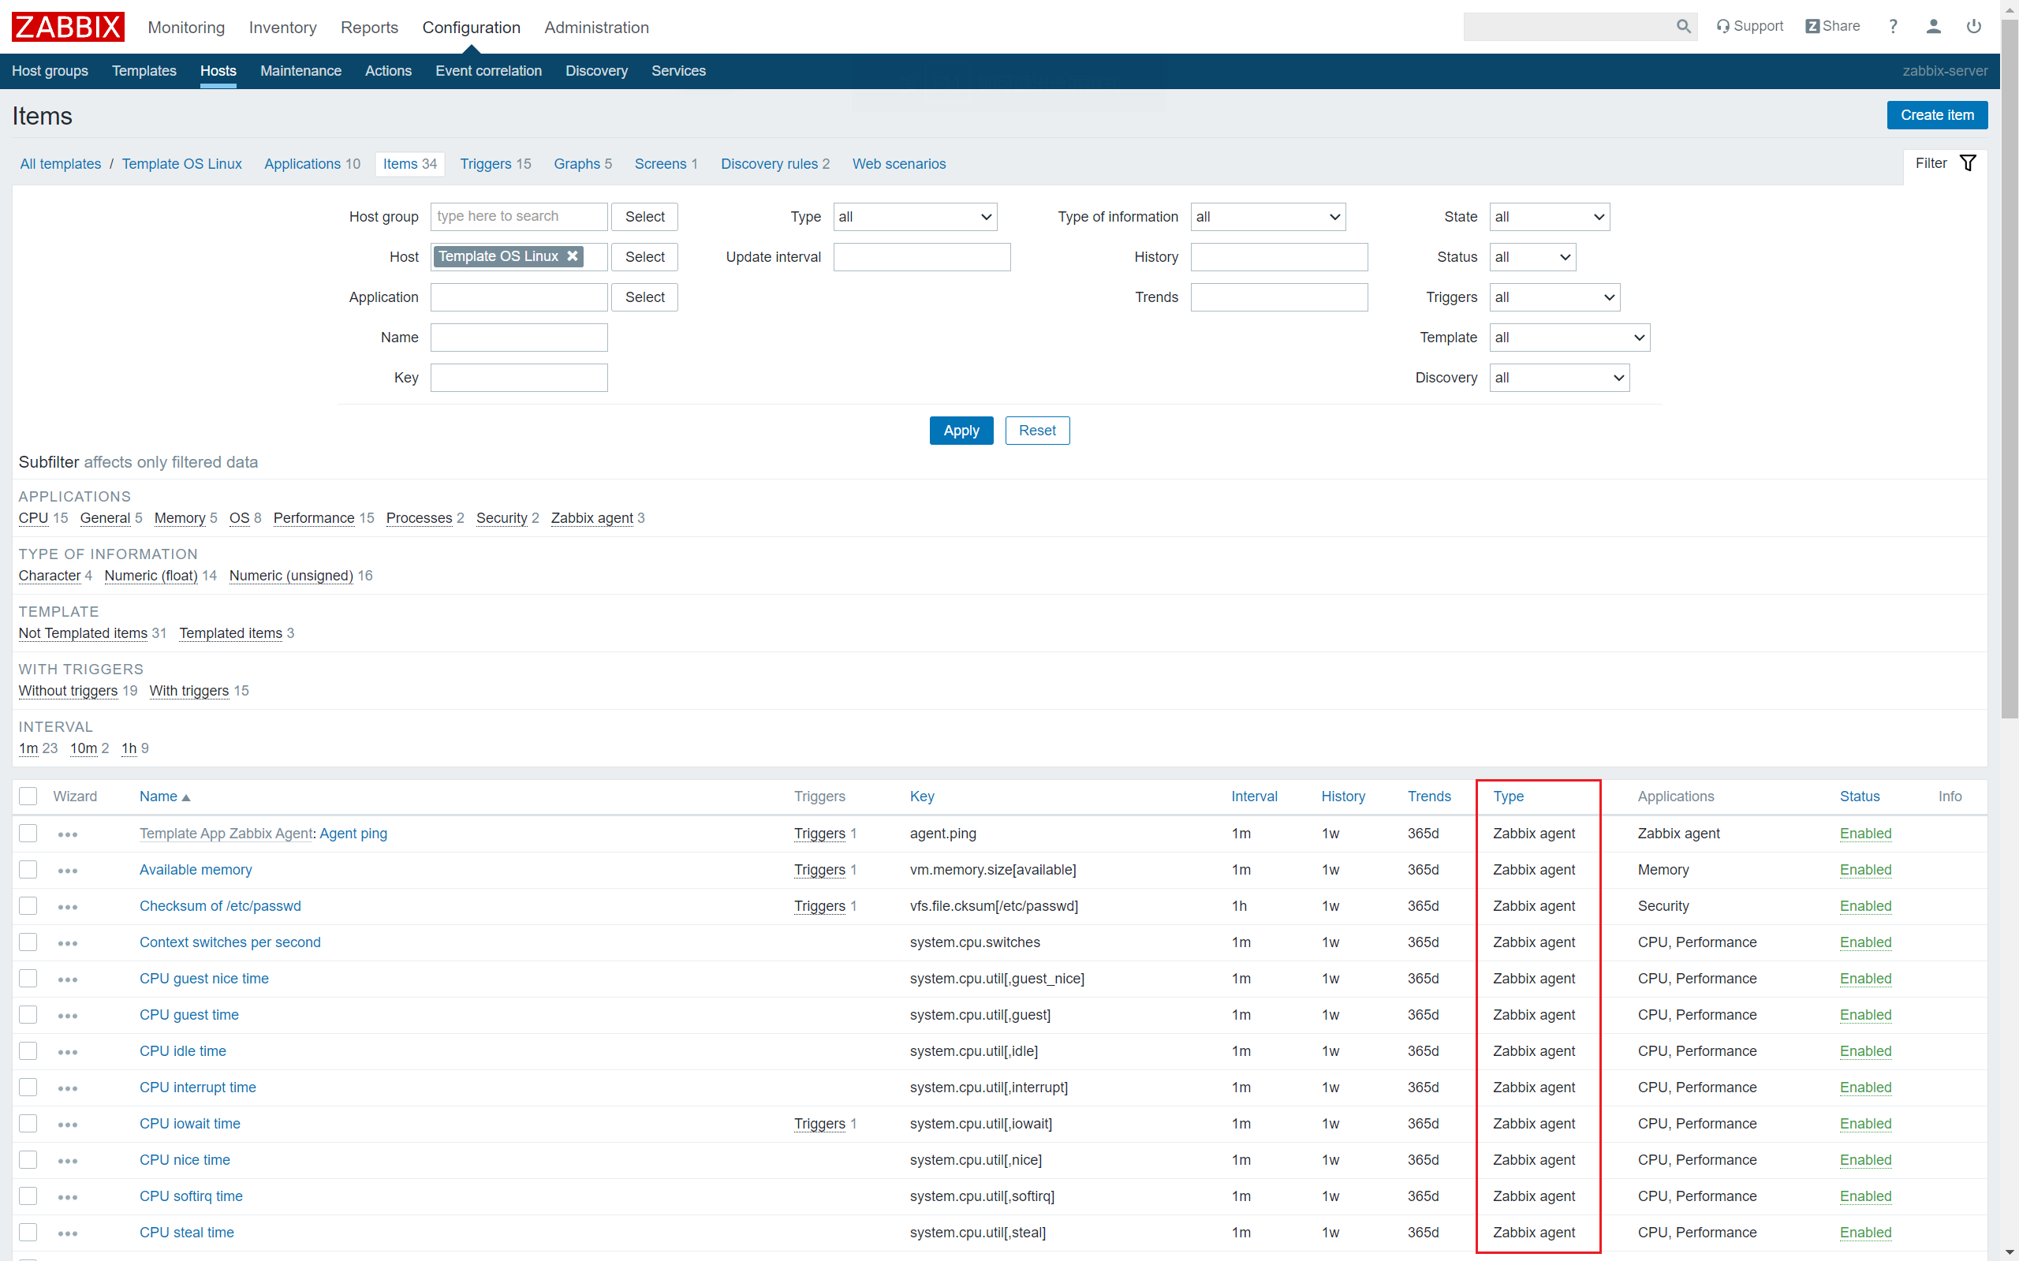Filter by Performance application subfilter

click(314, 518)
